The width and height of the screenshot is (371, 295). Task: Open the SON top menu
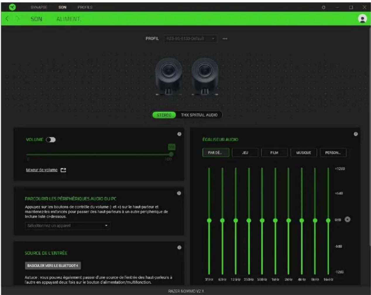pos(62,7)
